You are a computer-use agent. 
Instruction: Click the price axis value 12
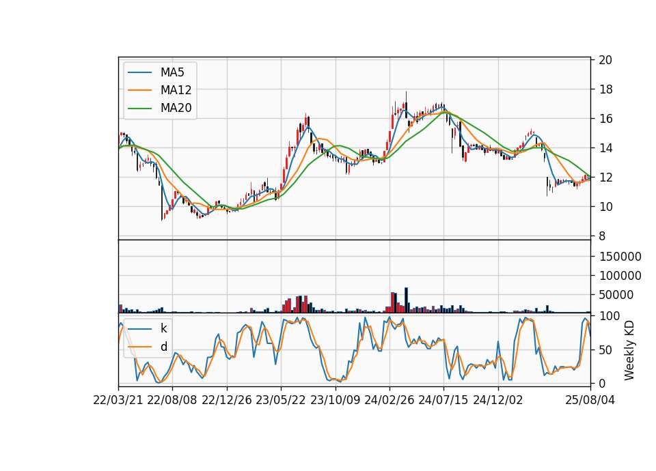605,177
